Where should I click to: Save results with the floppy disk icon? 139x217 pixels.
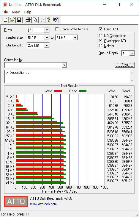[19, 20]
